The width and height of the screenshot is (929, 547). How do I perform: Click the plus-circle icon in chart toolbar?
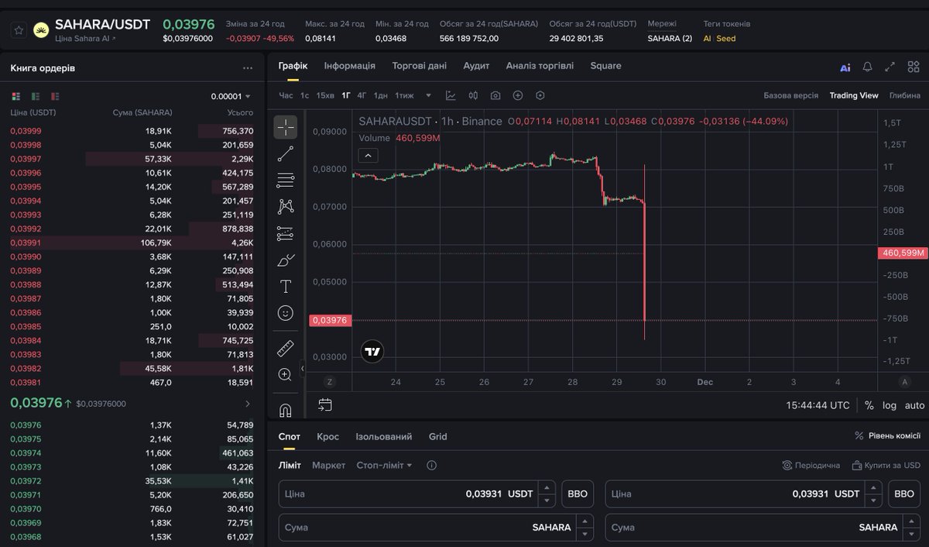[518, 95]
